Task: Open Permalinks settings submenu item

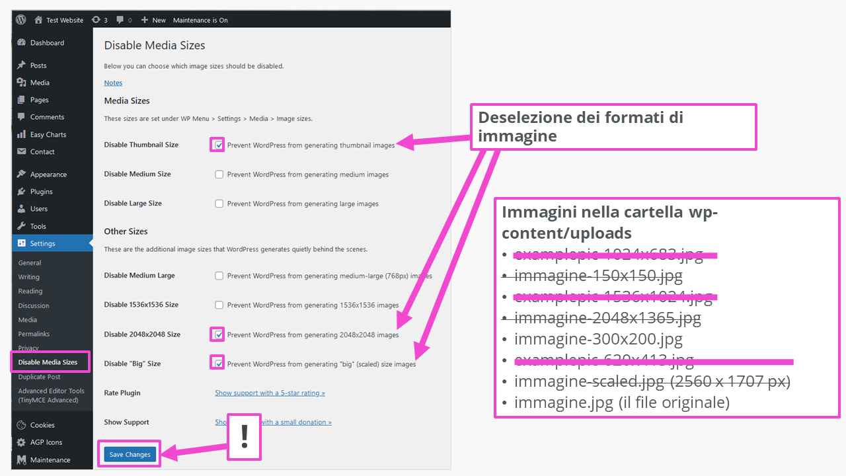Action: [x=34, y=334]
